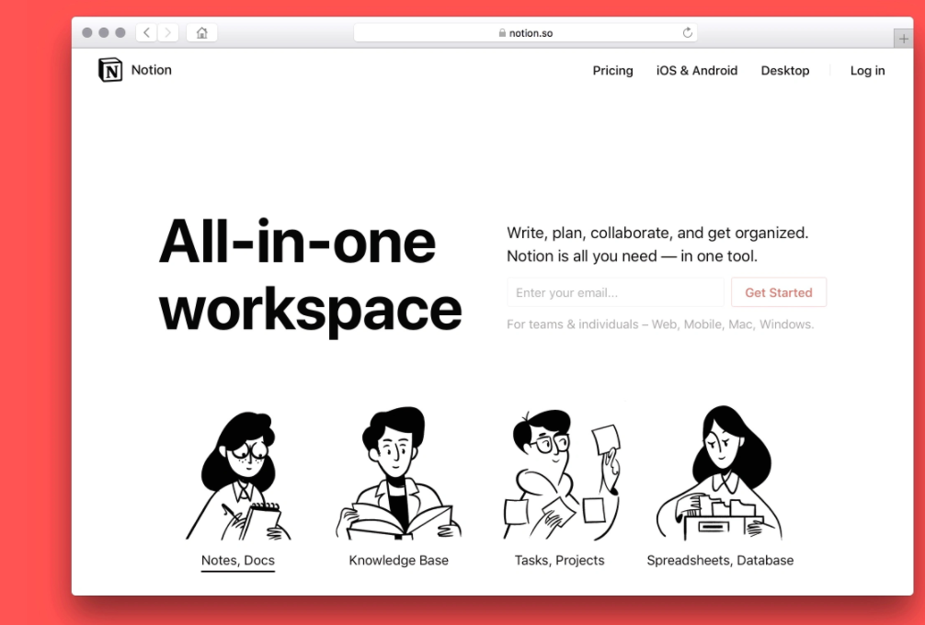Reload the page with the refresh icon
925x625 pixels.
click(x=687, y=33)
